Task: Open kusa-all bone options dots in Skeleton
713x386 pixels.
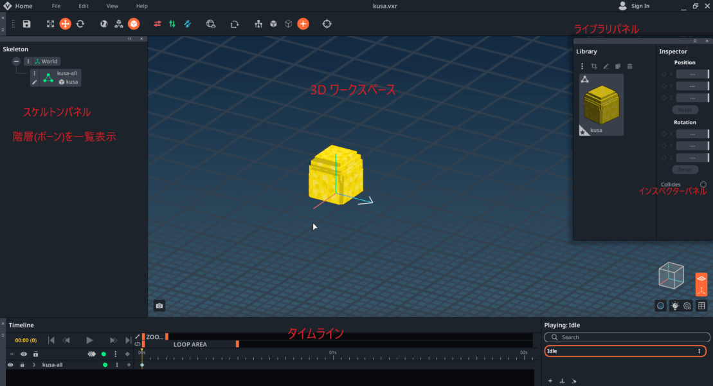Action: tap(35, 73)
